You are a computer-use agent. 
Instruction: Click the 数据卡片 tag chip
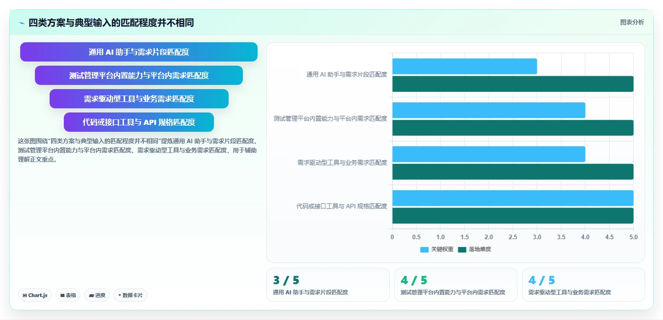click(x=130, y=295)
